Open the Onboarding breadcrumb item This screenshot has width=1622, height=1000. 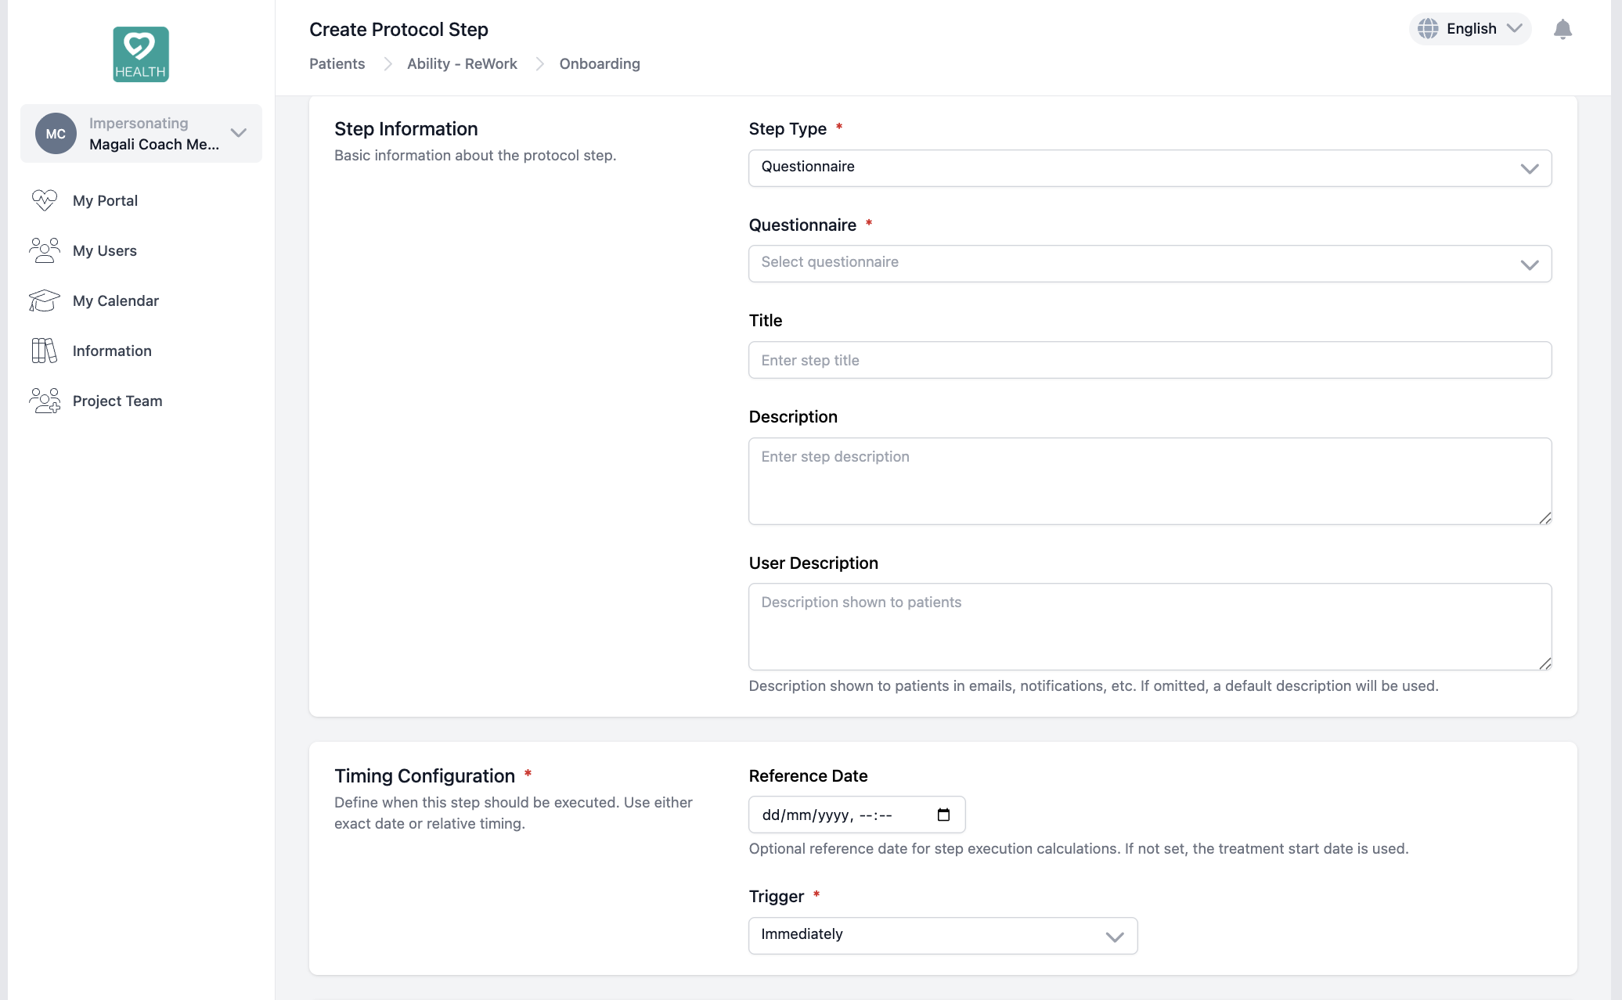tap(599, 63)
